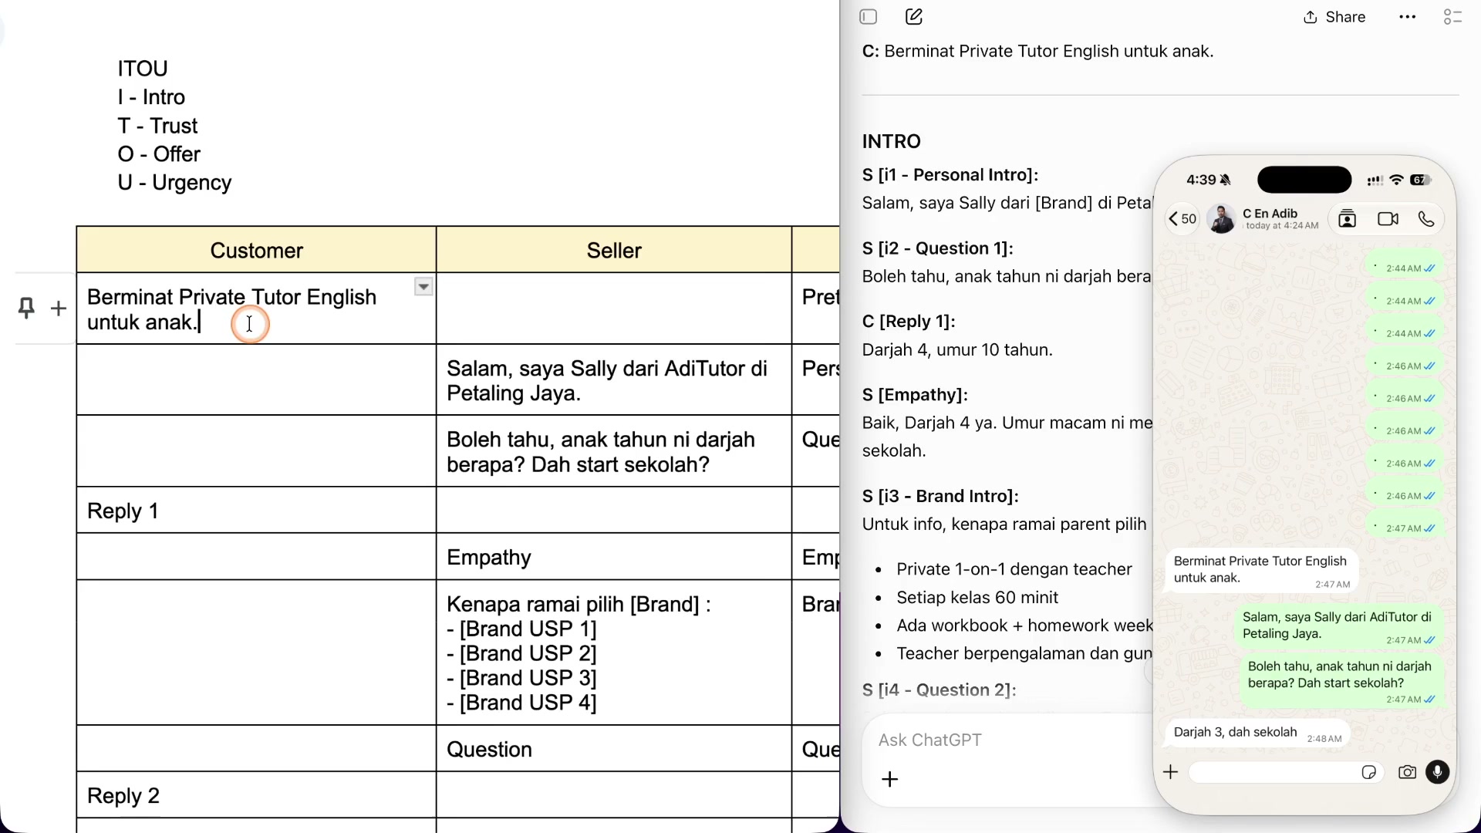Tap the microphone voice message button
This screenshot has width=1481, height=833.
(x=1437, y=772)
